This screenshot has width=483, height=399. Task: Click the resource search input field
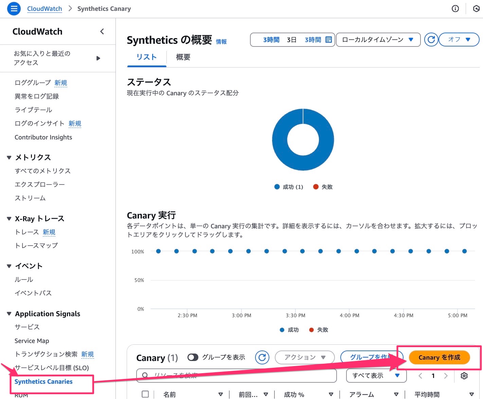click(236, 376)
